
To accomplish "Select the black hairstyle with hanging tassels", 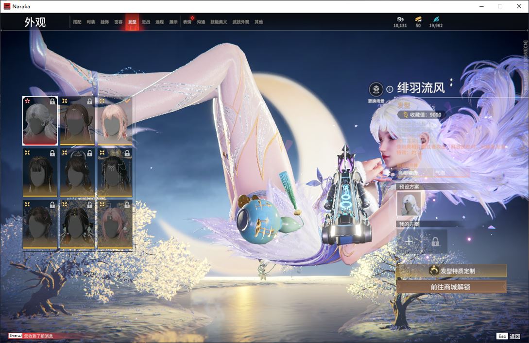I will coord(77,225).
